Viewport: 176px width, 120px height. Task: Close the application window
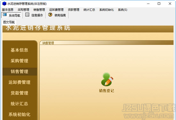170,4
